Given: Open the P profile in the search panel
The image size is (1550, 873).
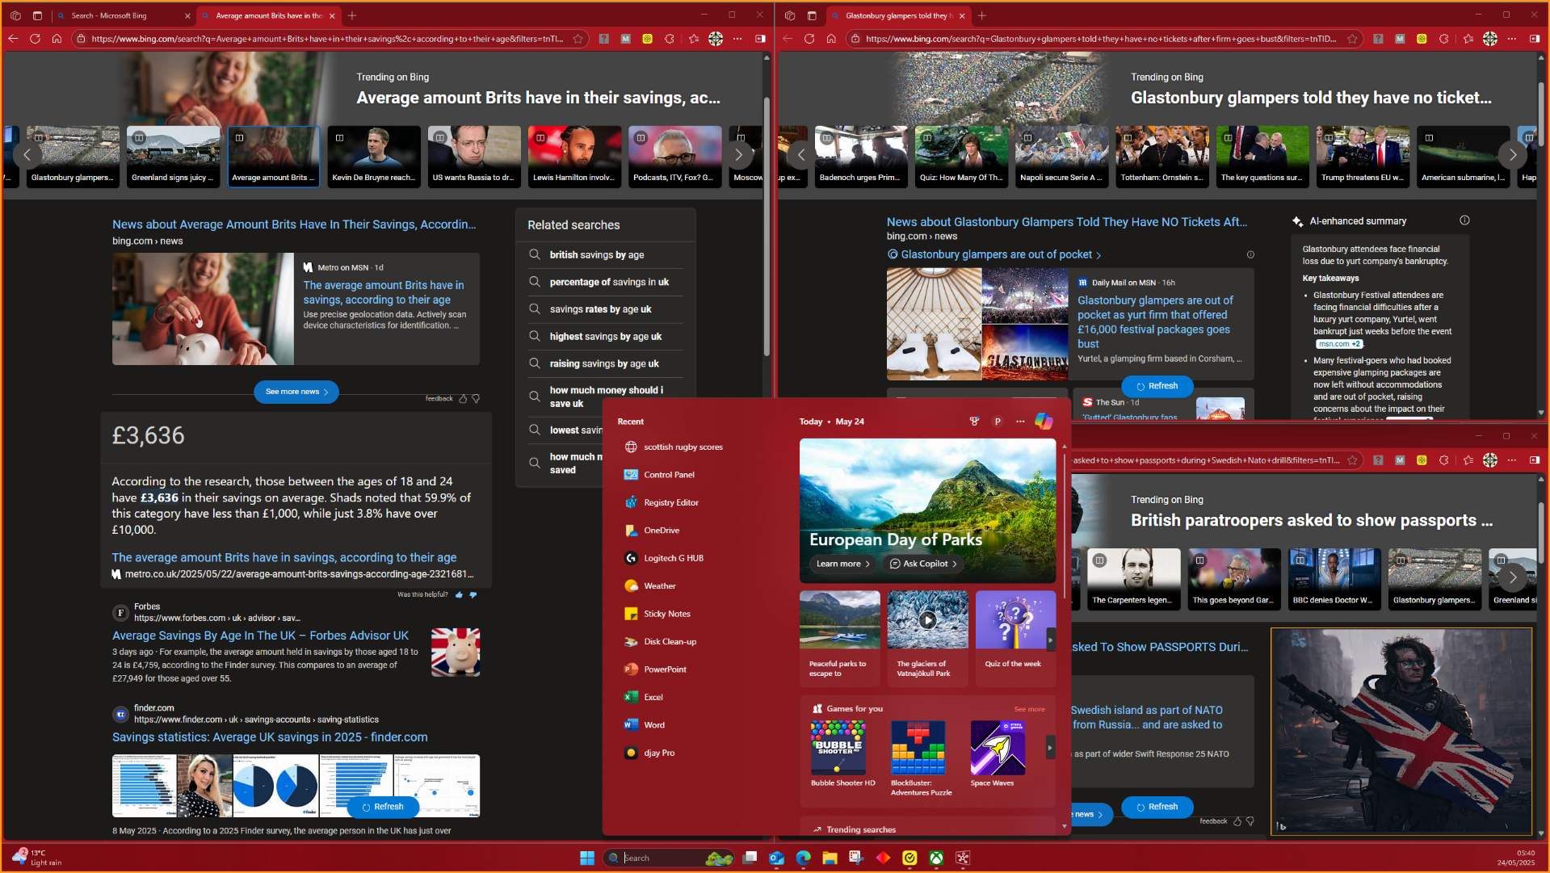Looking at the screenshot, I should 998,422.
